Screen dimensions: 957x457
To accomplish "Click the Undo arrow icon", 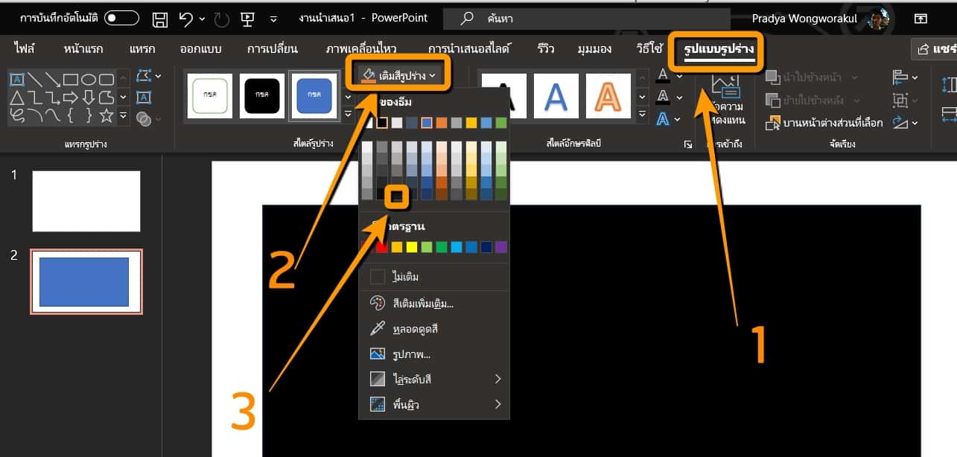I will [186, 19].
